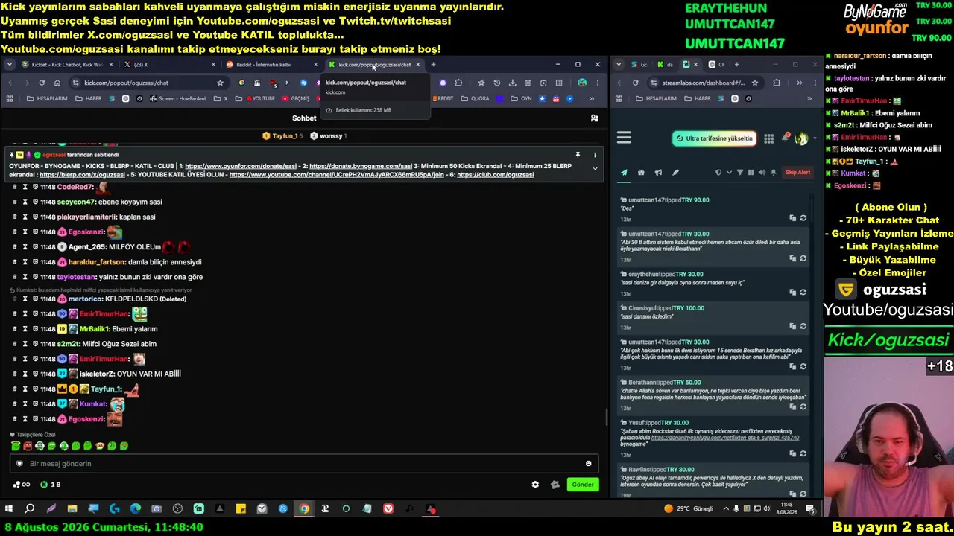Select the megaphone icon in Streamlabs events

[658, 173]
